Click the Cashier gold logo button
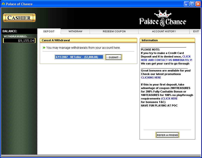202x158 pixels. [19, 18]
